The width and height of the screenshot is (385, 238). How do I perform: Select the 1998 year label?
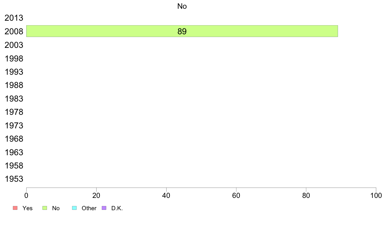[x=14, y=59]
